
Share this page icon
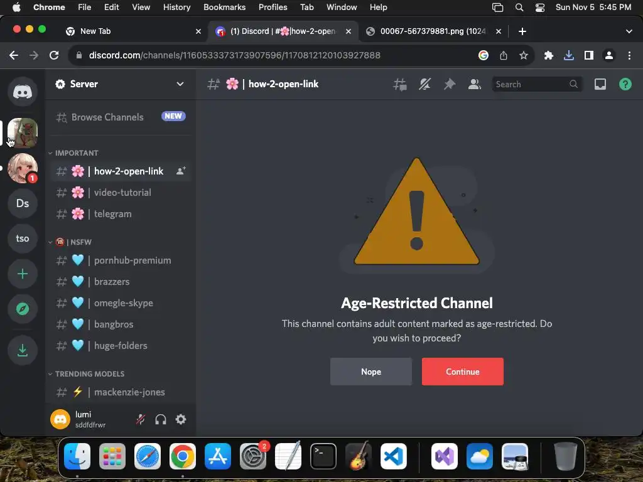click(504, 55)
